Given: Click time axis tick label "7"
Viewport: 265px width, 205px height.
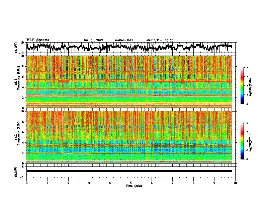Looking at the screenshot, I should (173, 183).
